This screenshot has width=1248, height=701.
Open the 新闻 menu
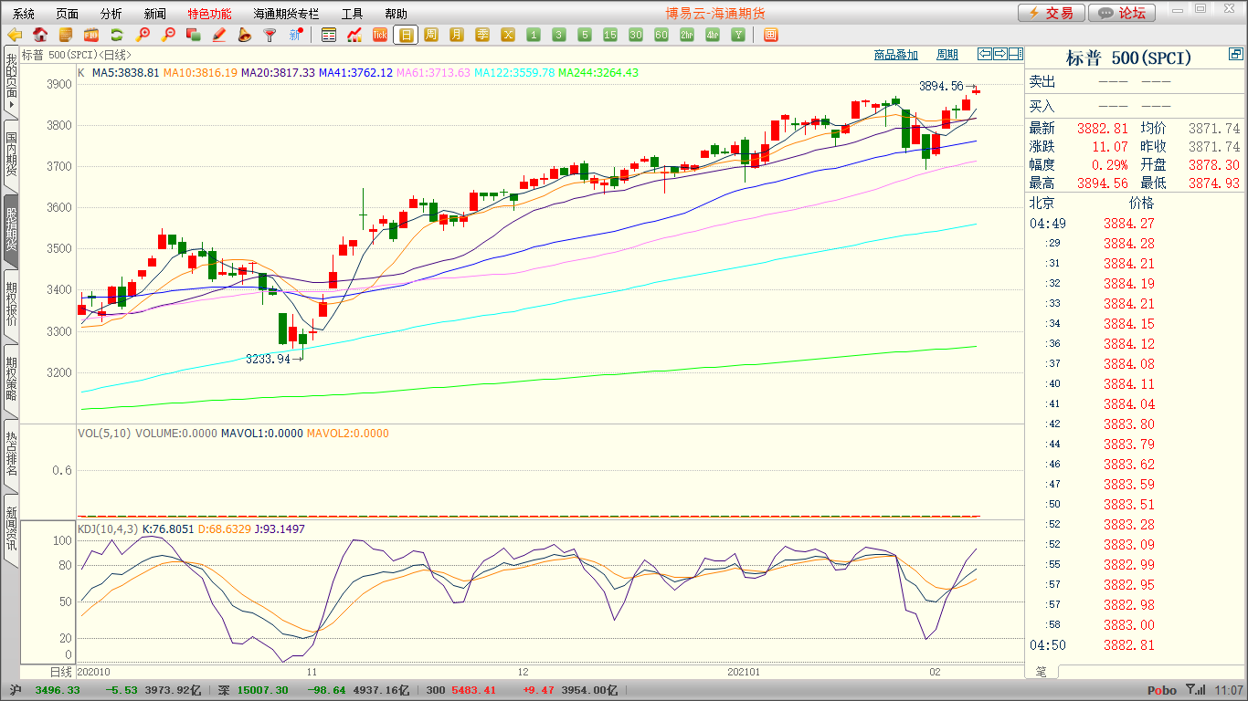155,14
